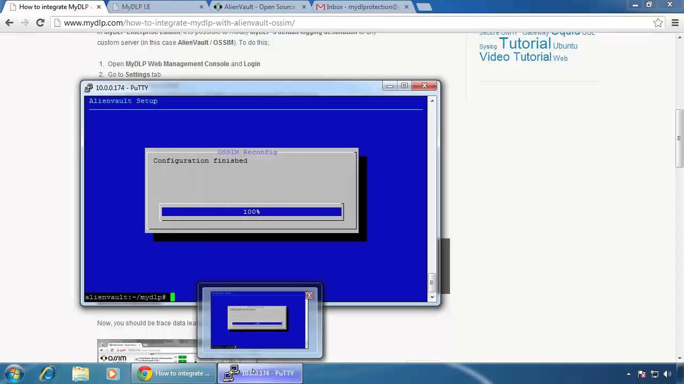Close the AlienVault - Open Source tab
Screen dimensions: 684x384
[x=304, y=7]
